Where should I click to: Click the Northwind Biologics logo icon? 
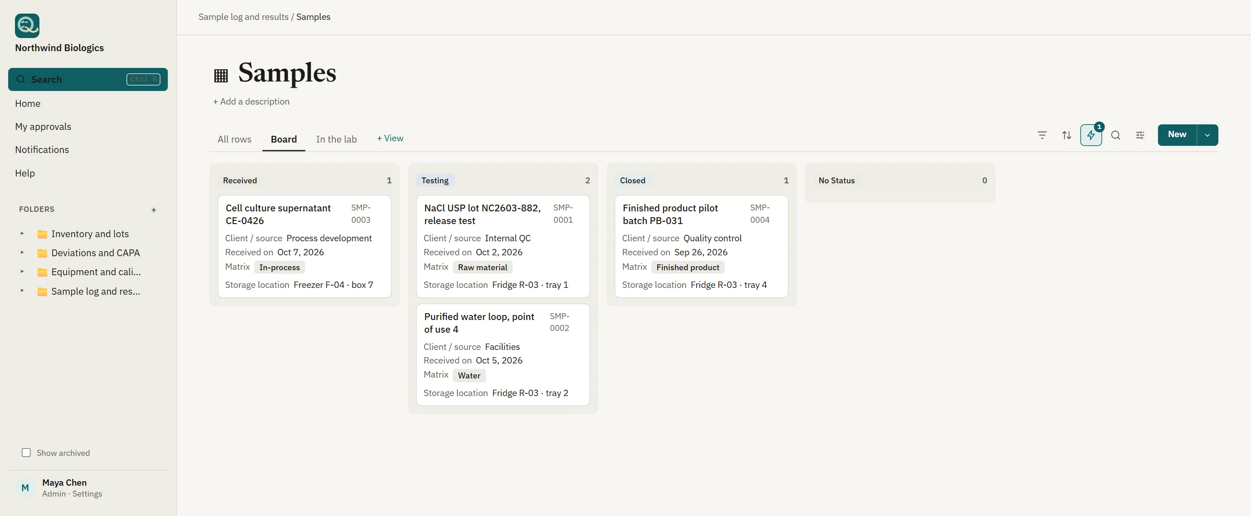pos(27,26)
